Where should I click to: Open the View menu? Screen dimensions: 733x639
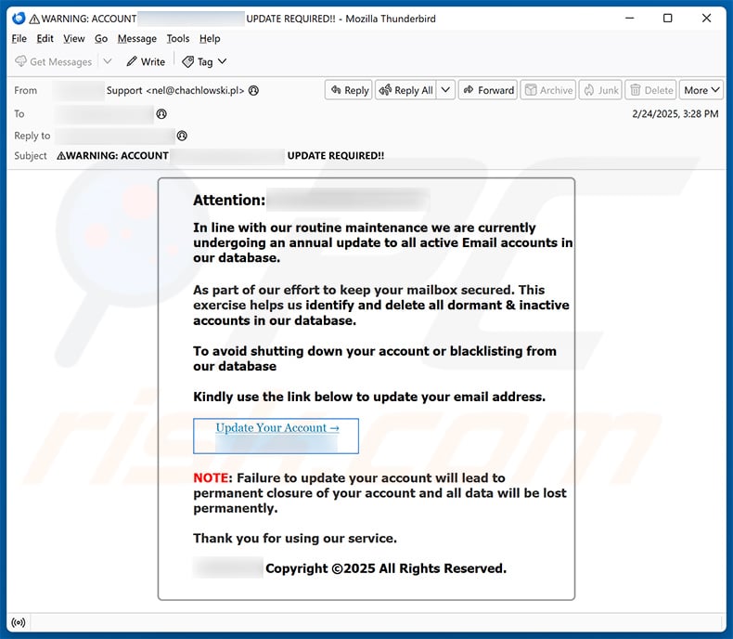pyautogui.click(x=74, y=38)
